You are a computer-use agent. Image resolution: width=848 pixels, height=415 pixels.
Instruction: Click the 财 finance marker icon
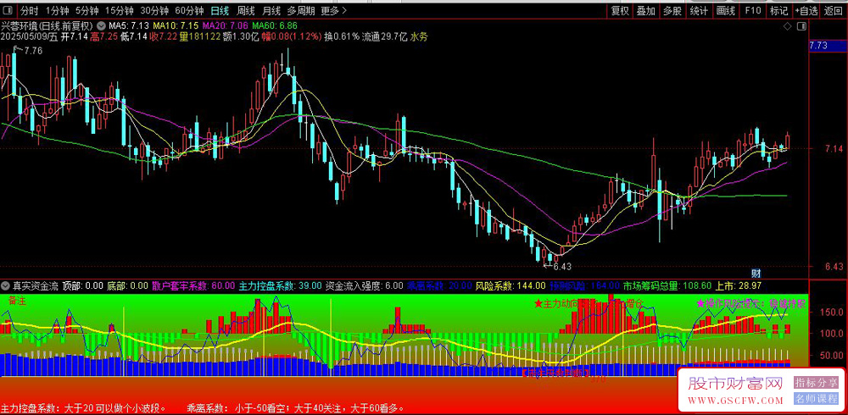click(756, 274)
